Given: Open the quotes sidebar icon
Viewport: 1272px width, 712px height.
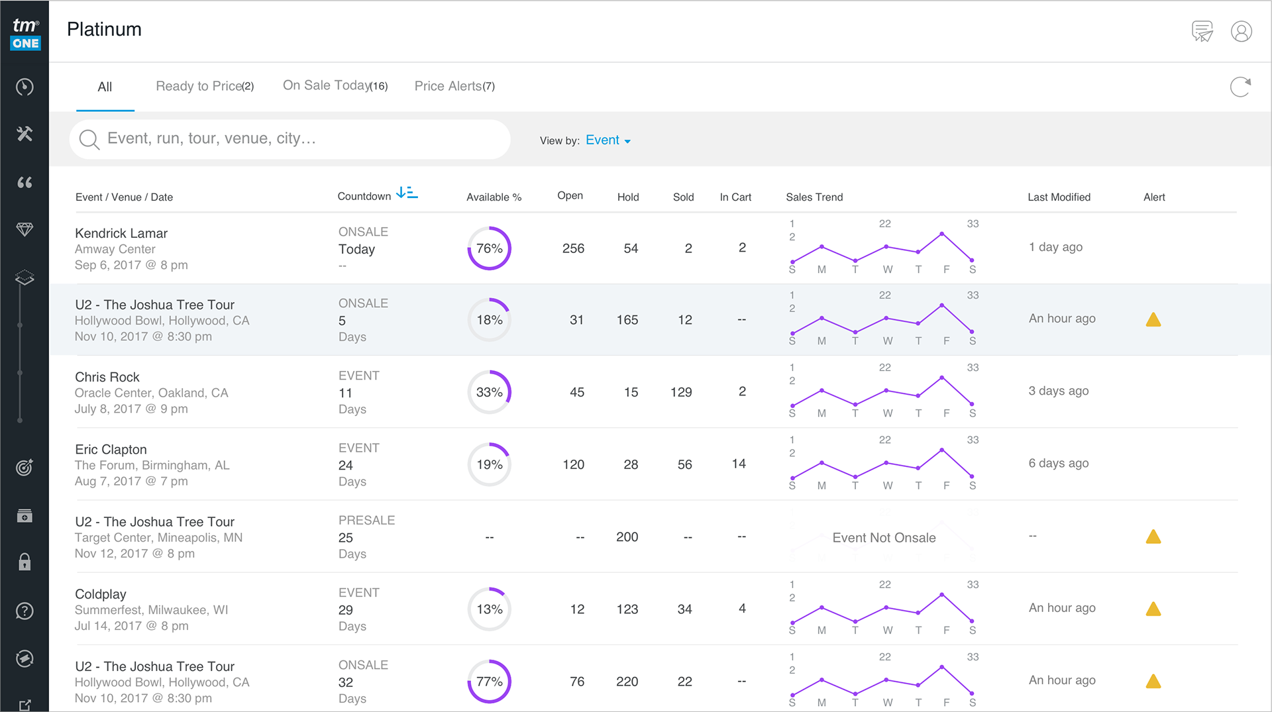Looking at the screenshot, I should (25, 182).
